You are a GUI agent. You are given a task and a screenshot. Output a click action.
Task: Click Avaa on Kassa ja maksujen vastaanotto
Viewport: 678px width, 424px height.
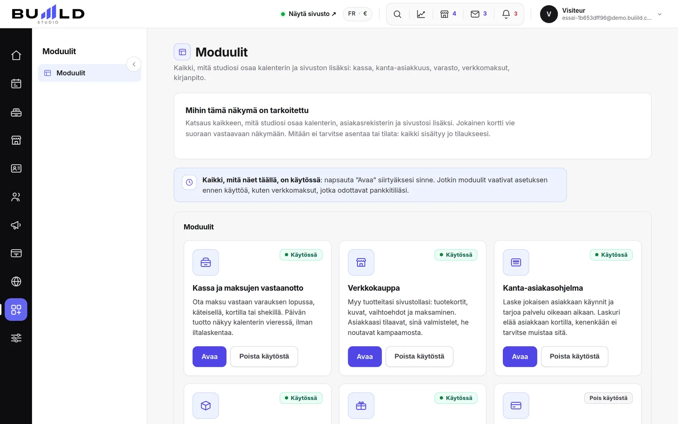(x=210, y=357)
